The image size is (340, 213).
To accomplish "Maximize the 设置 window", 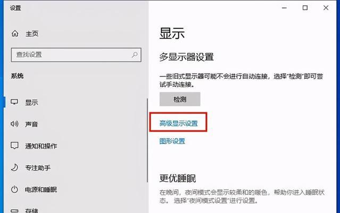I will [x=305, y=8].
